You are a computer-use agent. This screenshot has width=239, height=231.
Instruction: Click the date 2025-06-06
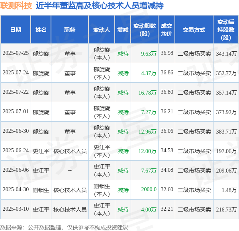tap(16, 170)
